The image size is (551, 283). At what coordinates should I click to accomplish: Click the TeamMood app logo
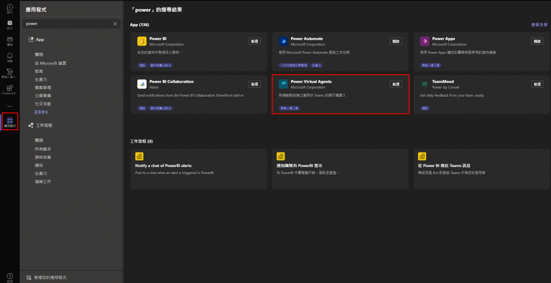[x=425, y=84]
